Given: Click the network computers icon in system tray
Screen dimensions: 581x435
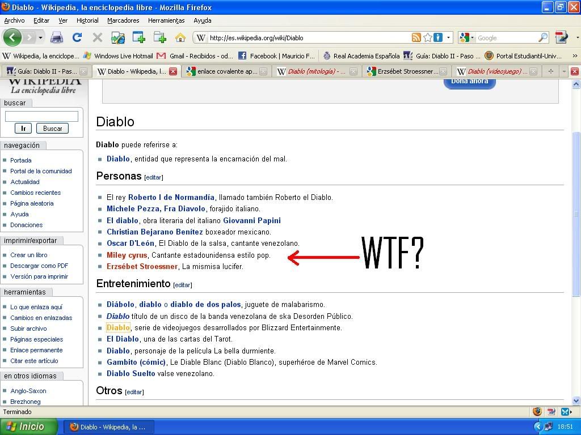Looking at the screenshot, I should coord(549,427).
